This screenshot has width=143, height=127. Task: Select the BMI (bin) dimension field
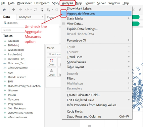pyautogui.click(x=13, y=45)
